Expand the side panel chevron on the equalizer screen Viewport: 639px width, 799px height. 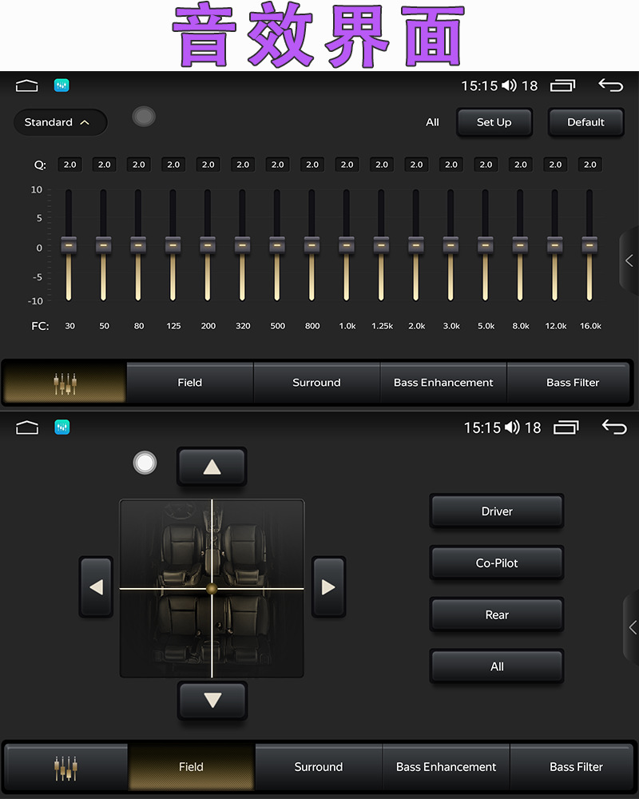click(629, 260)
